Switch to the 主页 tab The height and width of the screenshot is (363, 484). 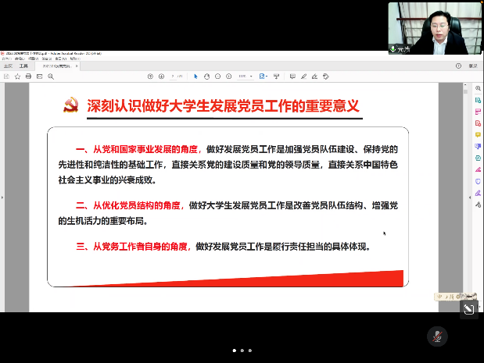8,66
